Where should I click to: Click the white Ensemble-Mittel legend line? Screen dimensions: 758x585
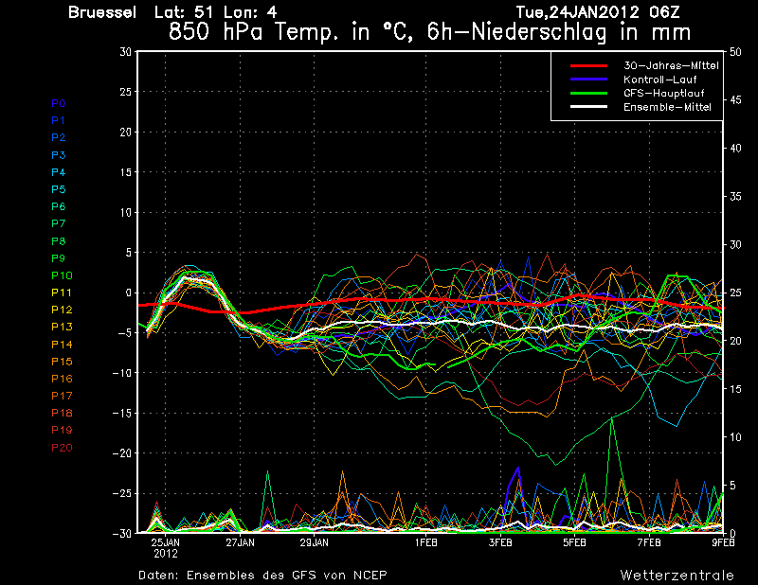pos(588,107)
